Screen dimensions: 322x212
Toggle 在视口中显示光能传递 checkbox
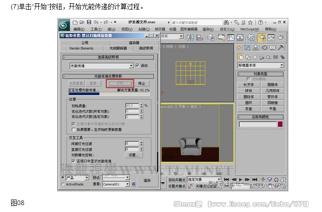(x=73, y=161)
